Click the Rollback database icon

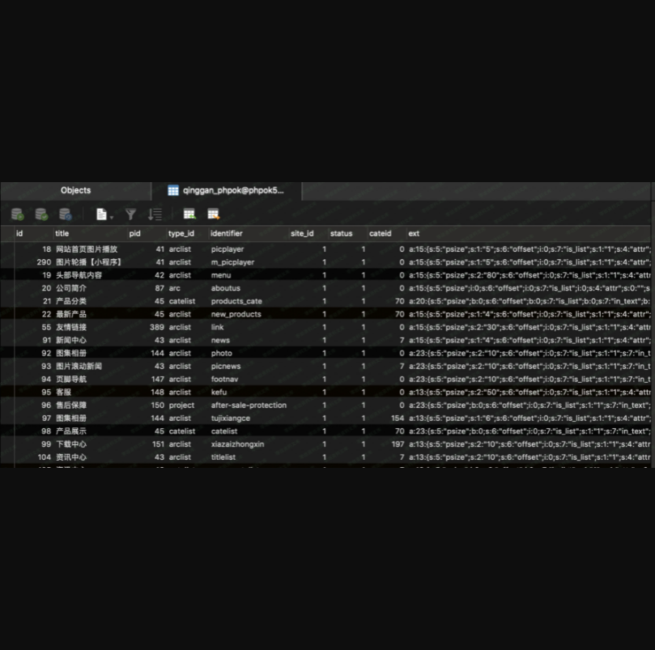click(x=66, y=215)
